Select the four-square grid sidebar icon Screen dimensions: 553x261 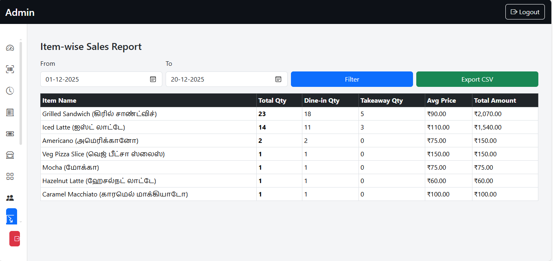click(10, 176)
